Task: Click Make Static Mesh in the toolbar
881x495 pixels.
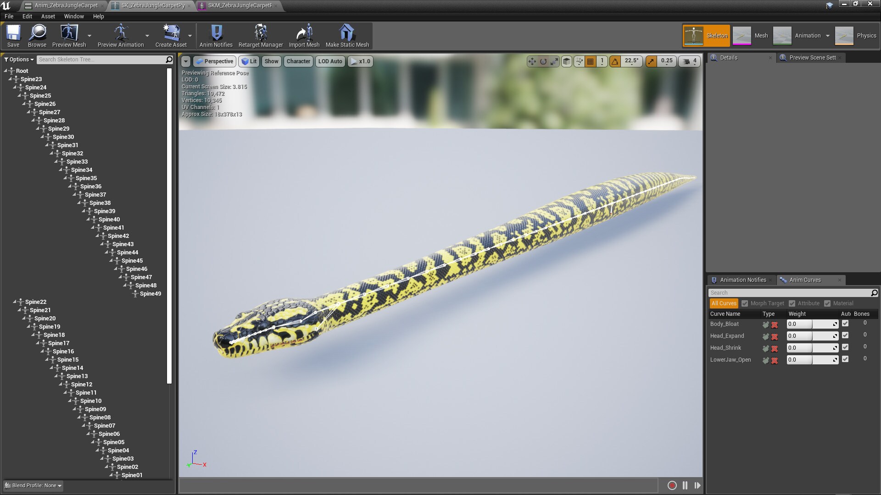Action: [x=346, y=36]
